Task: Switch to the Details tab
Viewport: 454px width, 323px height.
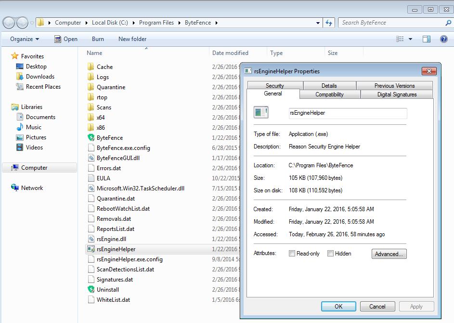Action: coord(329,85)
